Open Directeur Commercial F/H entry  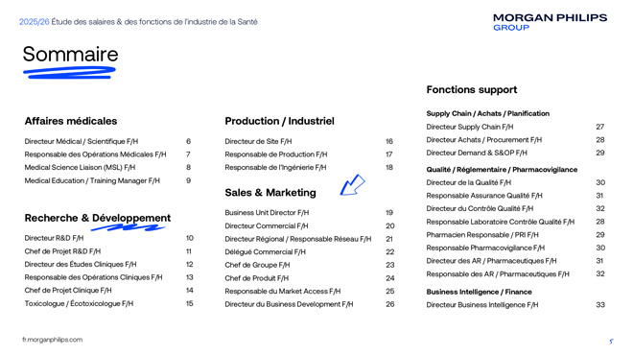coord(267,225)
